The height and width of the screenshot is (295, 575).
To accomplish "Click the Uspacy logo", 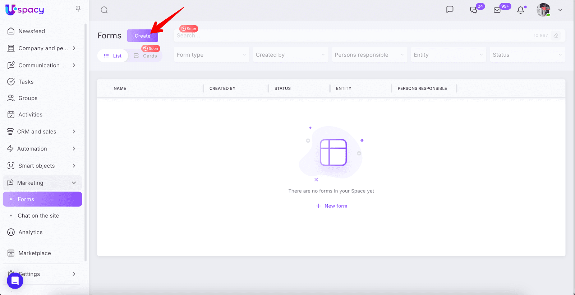I will (x=25, y=10).
